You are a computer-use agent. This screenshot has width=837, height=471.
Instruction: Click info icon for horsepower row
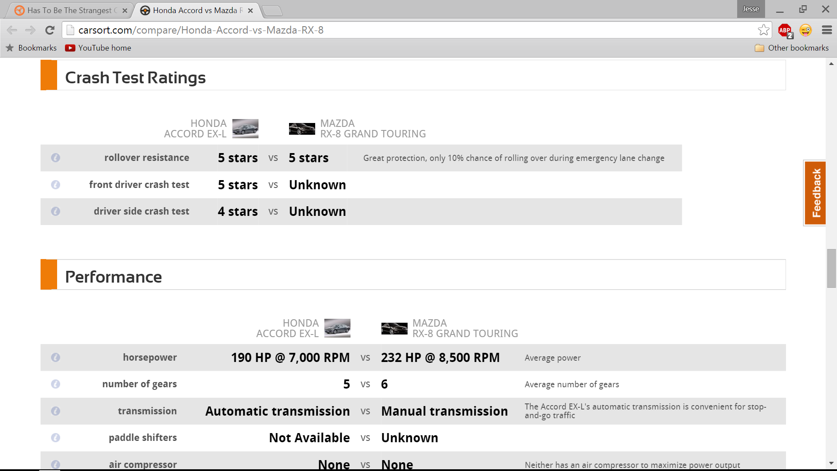point(55,358)
